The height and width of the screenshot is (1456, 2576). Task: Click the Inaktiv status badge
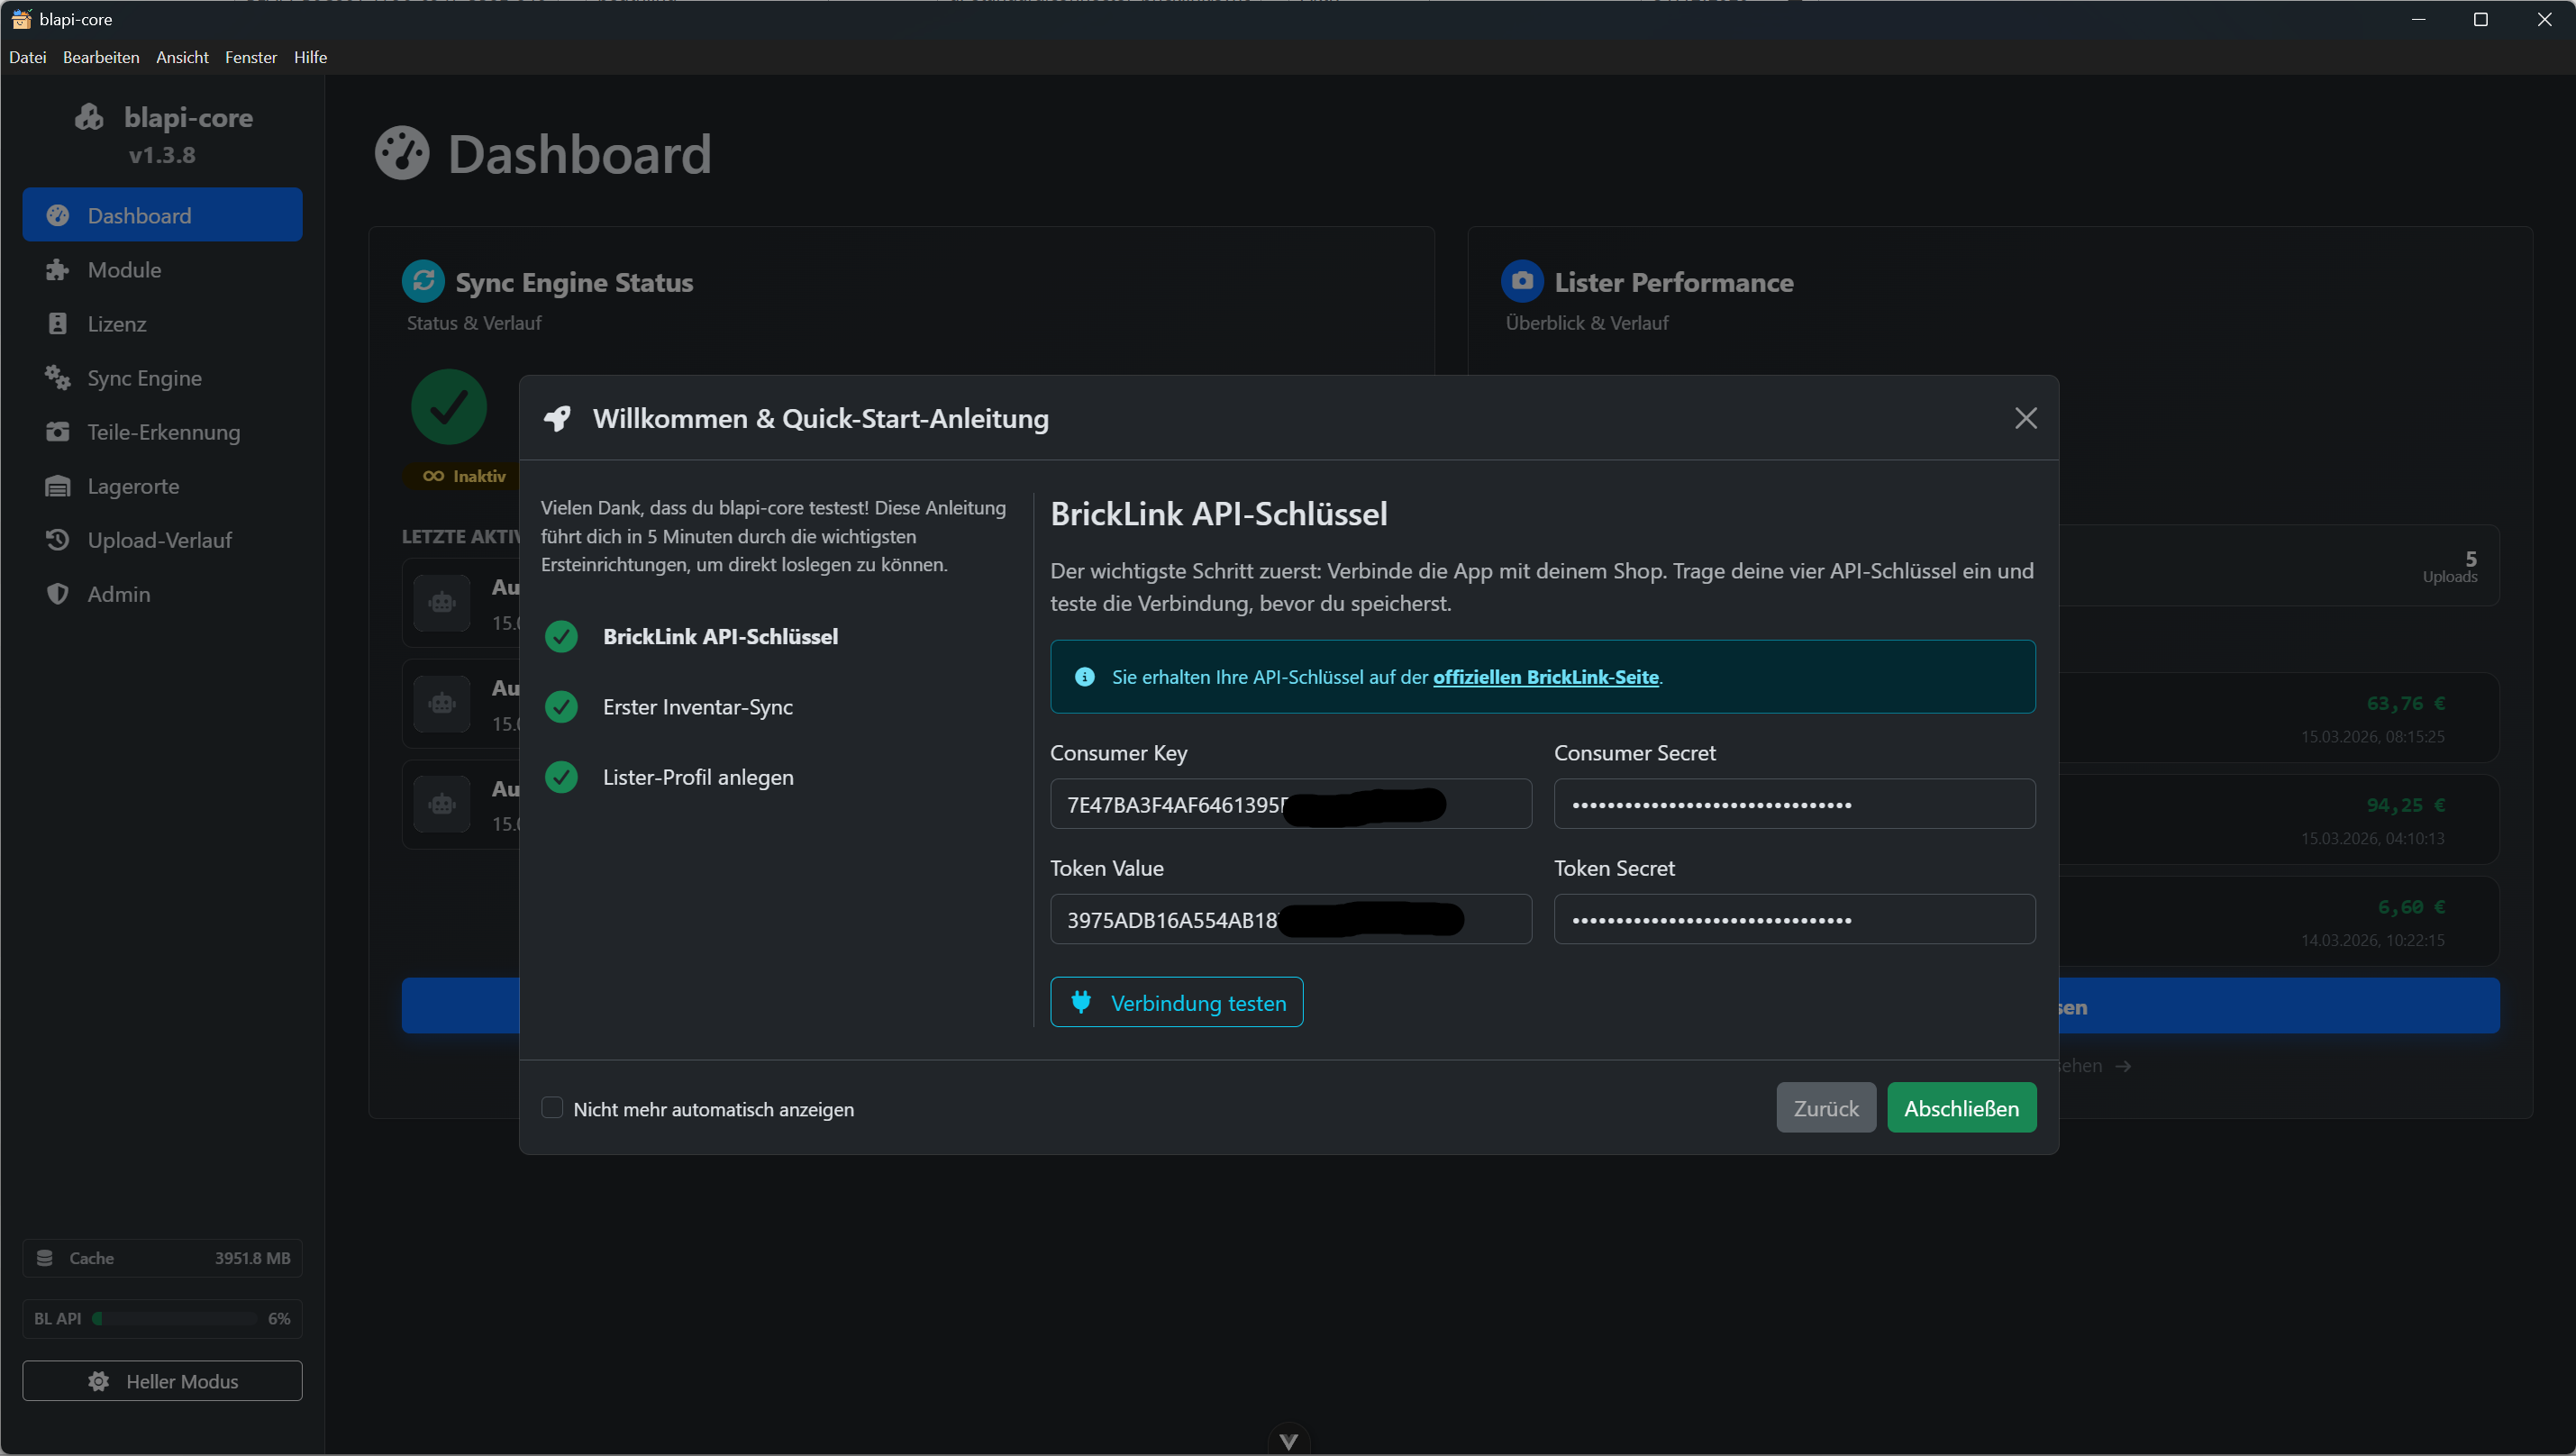[464, 476]
